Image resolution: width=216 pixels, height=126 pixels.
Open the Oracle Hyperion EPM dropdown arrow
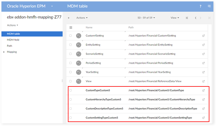(x=52, y=6)
